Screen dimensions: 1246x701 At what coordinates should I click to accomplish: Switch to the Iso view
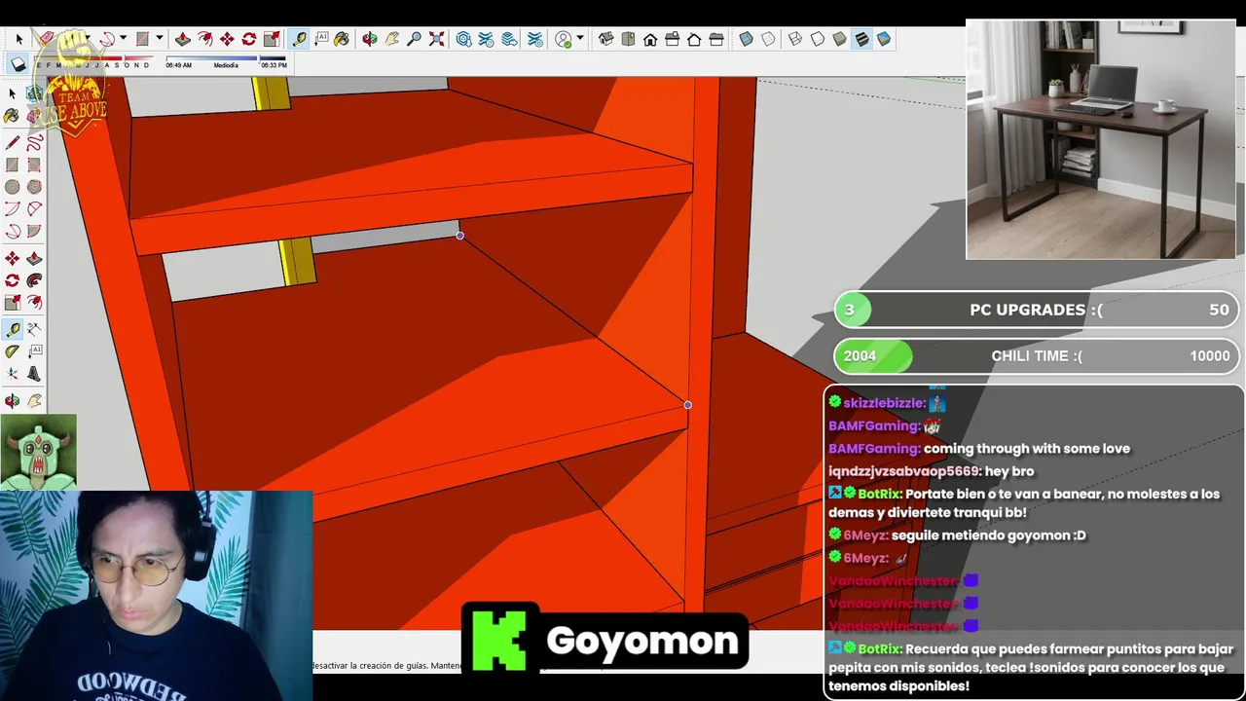click(606, 39)
